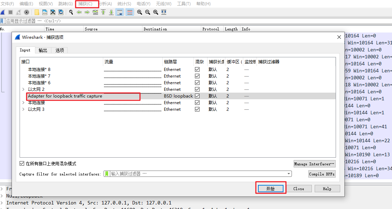Screen dimensions: 392x209
Task: Restart the current capture from the toolbar
Action: pyautogui.click(x=19, y=12)
